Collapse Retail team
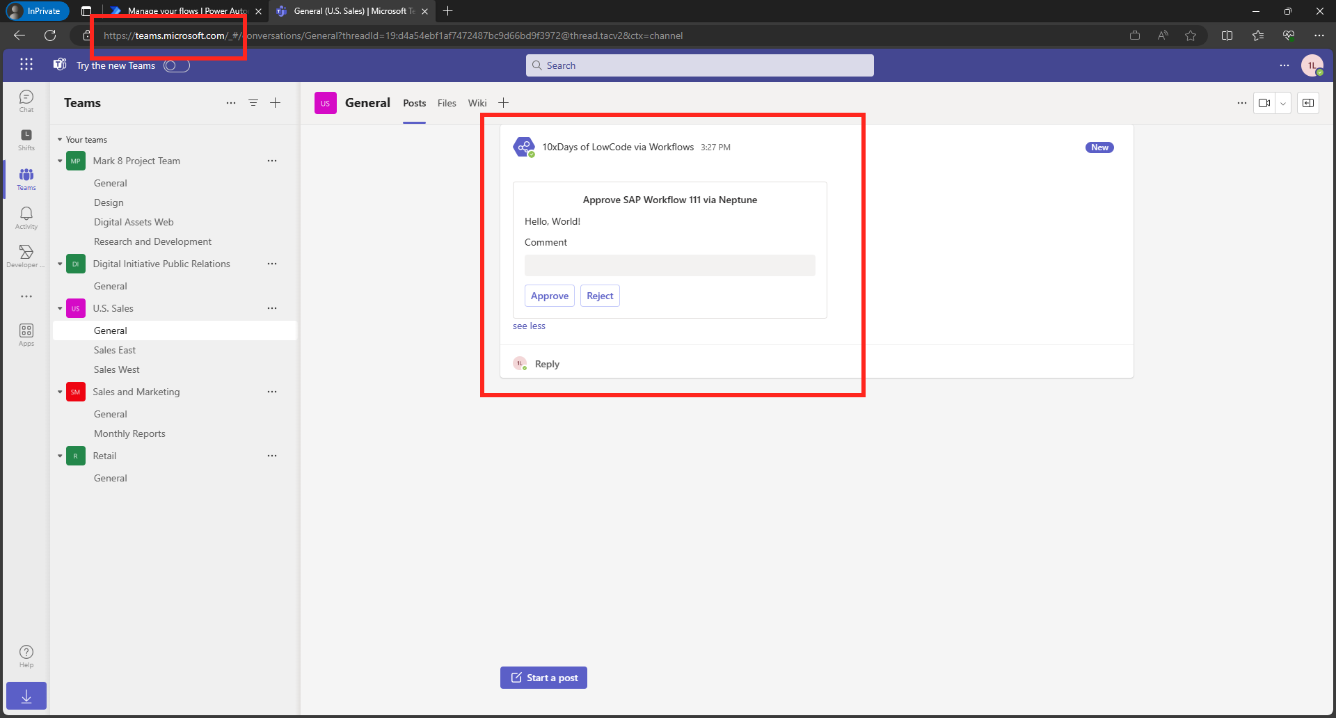Screen dimensions: 1336x718 (60, 456)
